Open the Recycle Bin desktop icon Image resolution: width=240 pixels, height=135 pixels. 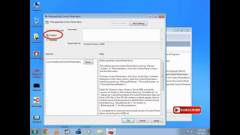point(37,22)
